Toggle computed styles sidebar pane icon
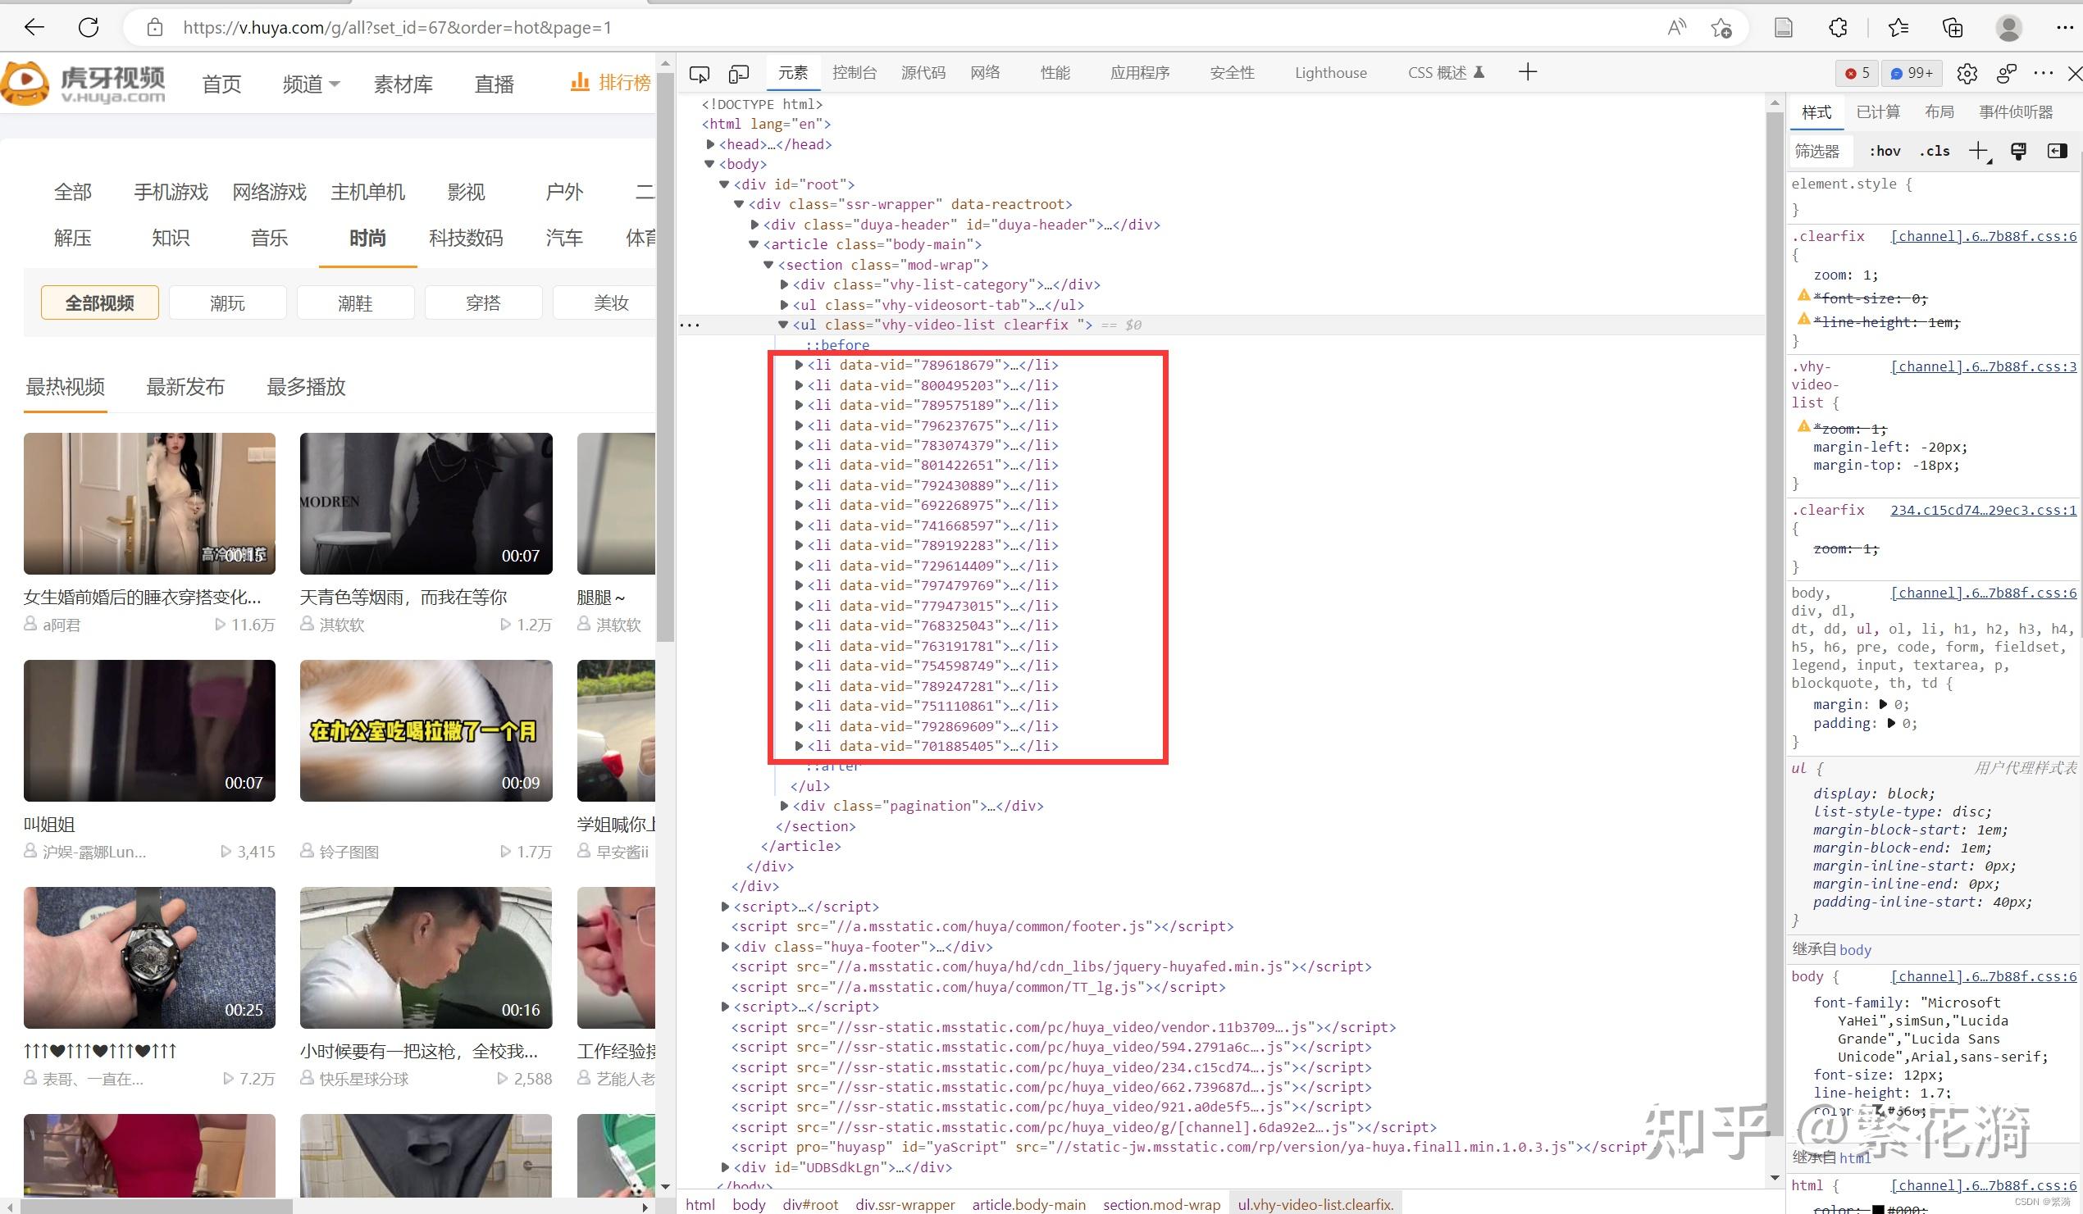 tap(2058, 150)
